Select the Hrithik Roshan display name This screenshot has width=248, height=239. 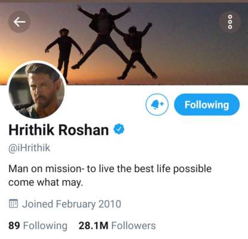click(x=59, y=130)
